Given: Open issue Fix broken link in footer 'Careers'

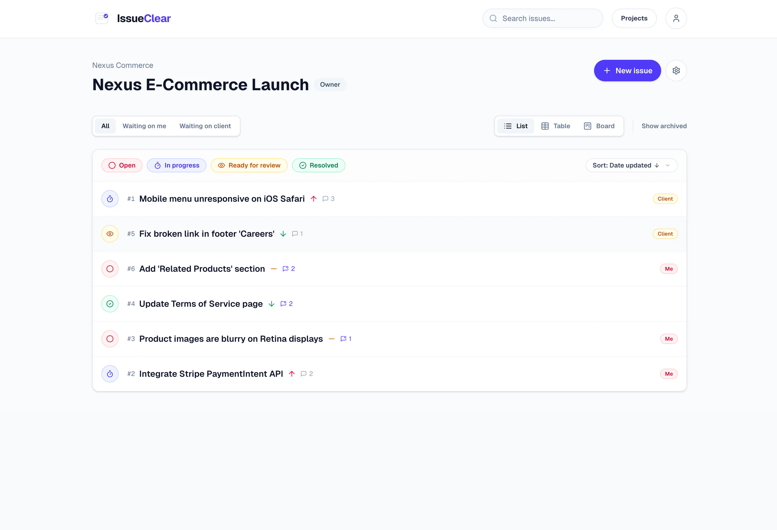Looking at the screenshot, I should coord(207,234).
